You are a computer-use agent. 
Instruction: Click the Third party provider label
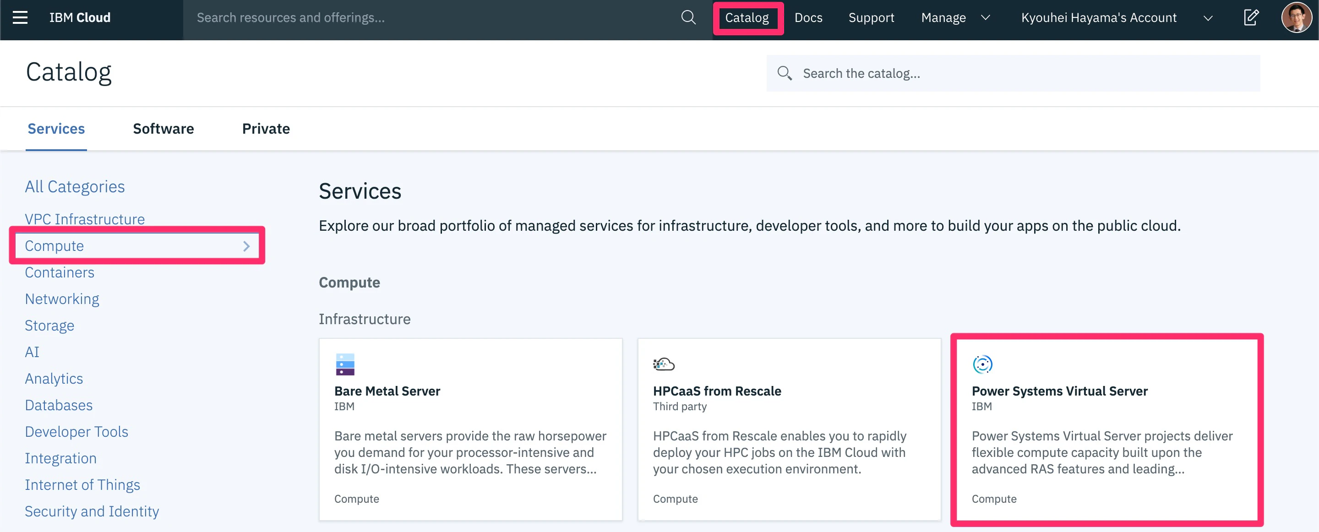pyautogui.click(x=680, y=407)
